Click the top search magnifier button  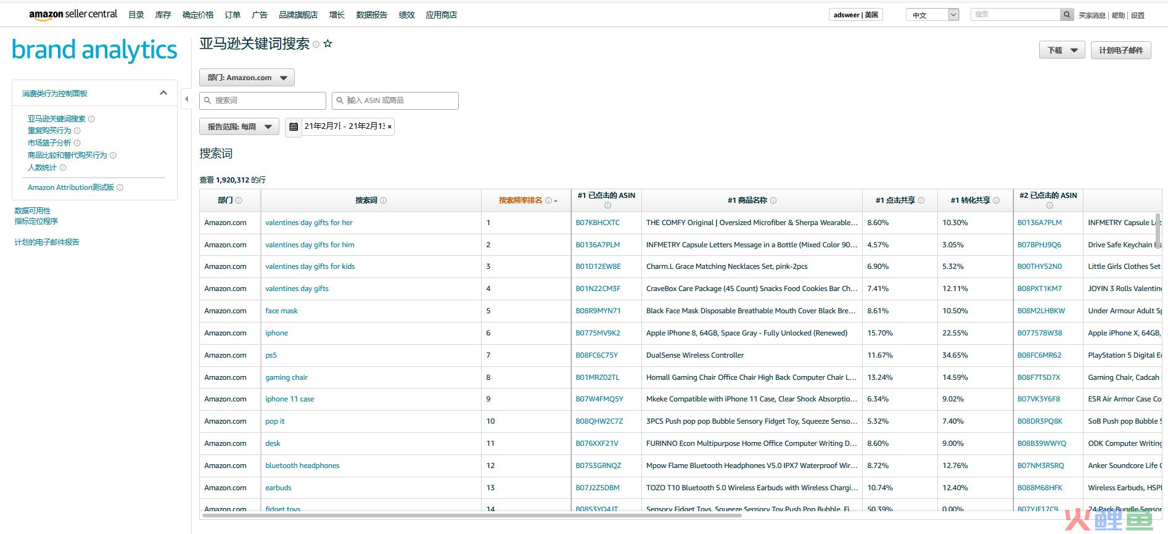(x=1067, y=15)
